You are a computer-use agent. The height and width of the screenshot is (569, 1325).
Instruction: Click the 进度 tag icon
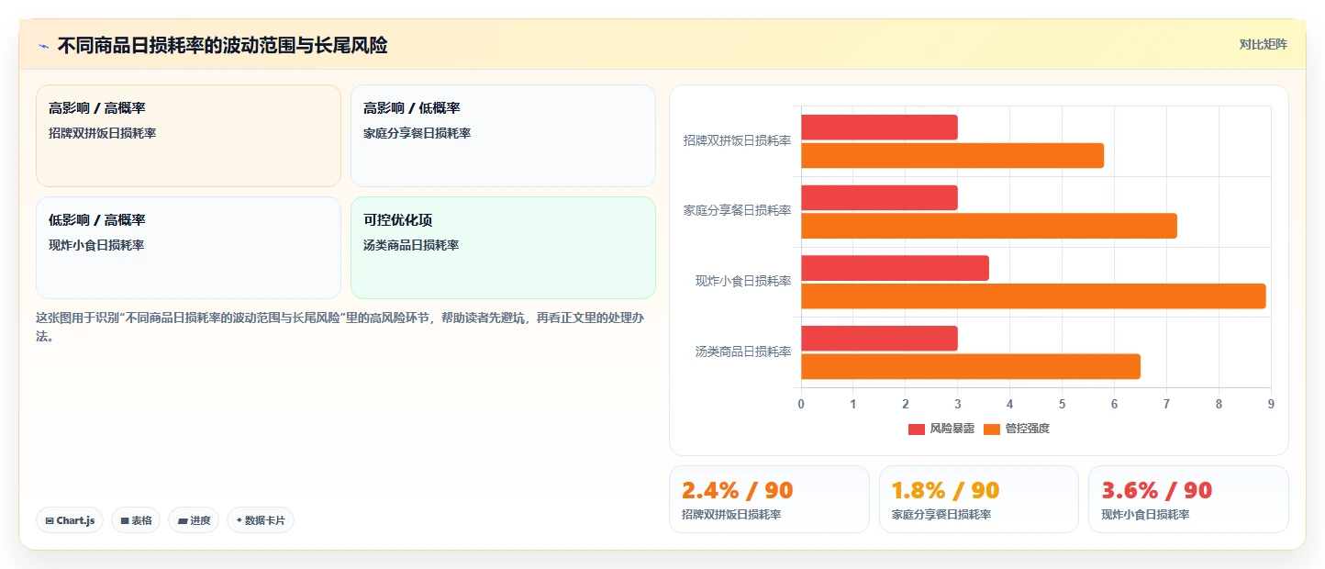coord(183,520)
